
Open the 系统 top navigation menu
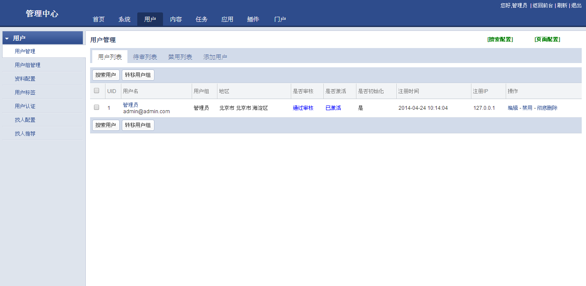tap(124, 19)
